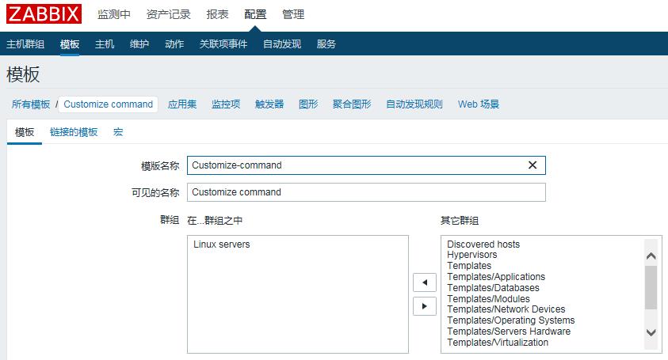Open the 监控项 link

(x=226, y=104)
